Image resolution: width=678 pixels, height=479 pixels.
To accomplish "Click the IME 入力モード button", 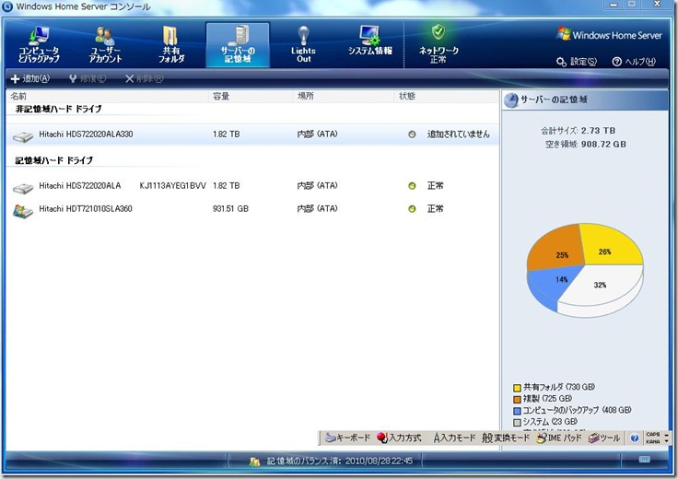I will 454,438.
